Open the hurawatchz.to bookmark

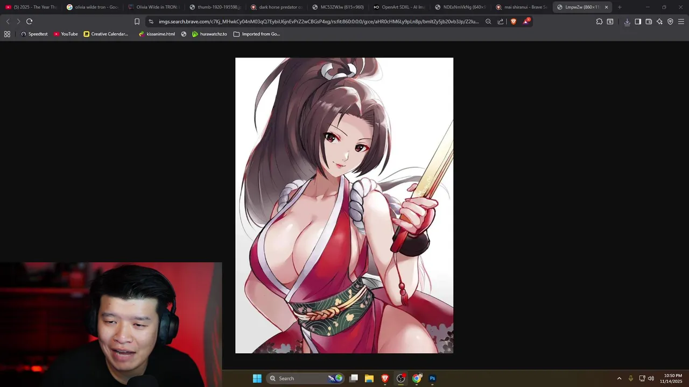tap(209, 34)
